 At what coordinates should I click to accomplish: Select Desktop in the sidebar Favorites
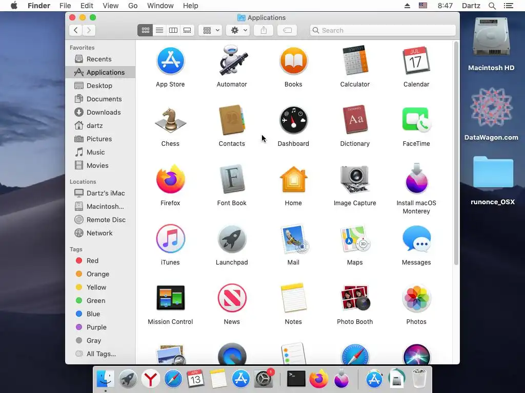(x=100, y=85)
